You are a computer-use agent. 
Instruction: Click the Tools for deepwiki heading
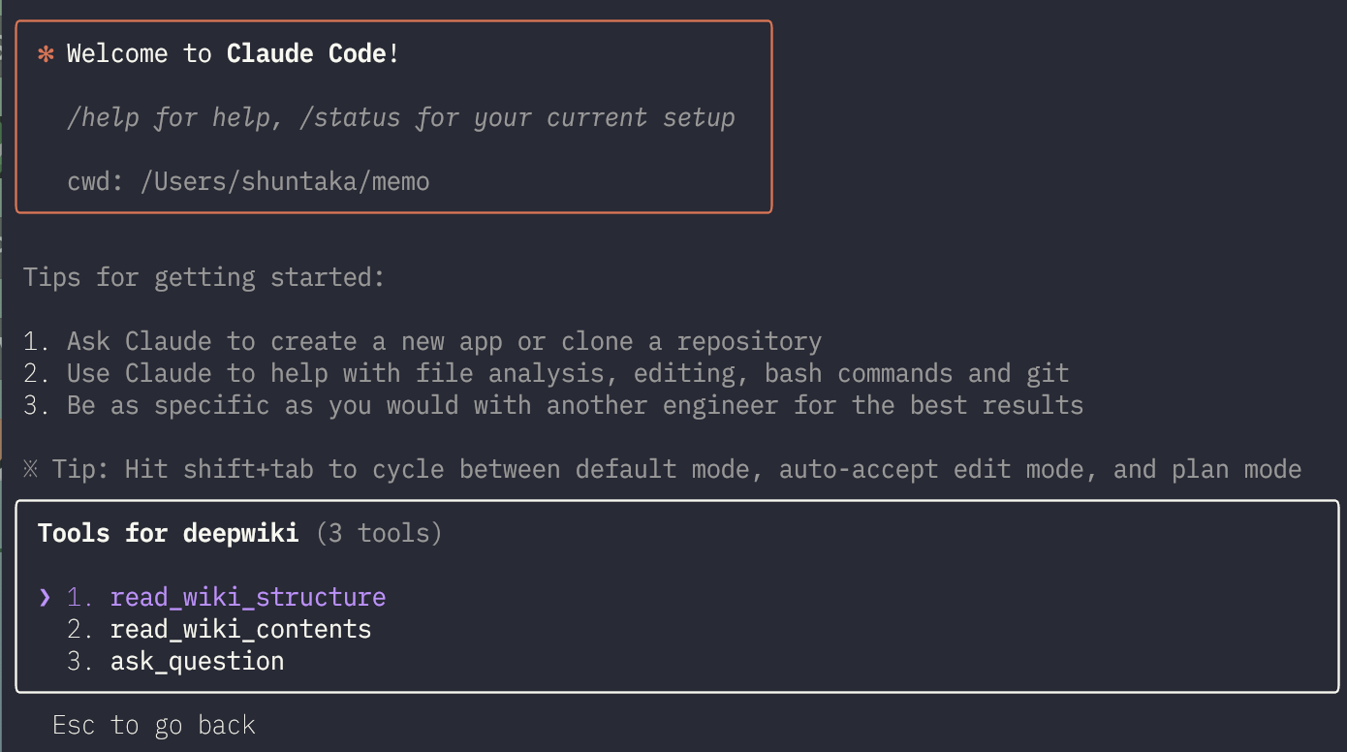169,533
